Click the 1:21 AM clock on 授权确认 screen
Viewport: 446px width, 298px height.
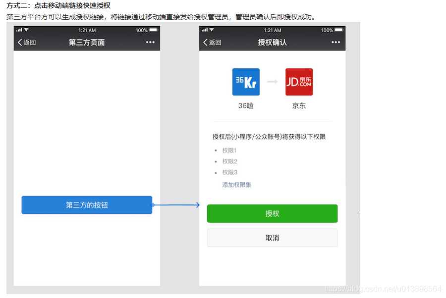[x=273, y=30]
